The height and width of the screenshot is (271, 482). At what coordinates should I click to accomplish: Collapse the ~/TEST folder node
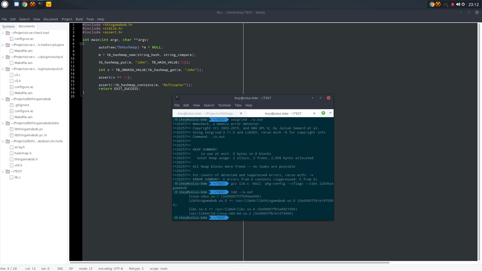[3, 171]
